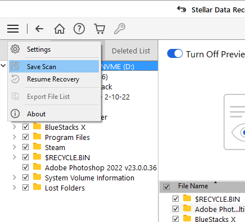Screen dimensions: 245x222
Task: Click the Resume Recovery clock icon in menu
Action: [15, 79]
